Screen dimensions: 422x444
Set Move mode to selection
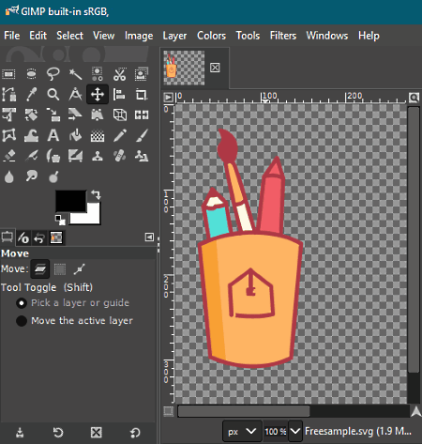(60, 269)
